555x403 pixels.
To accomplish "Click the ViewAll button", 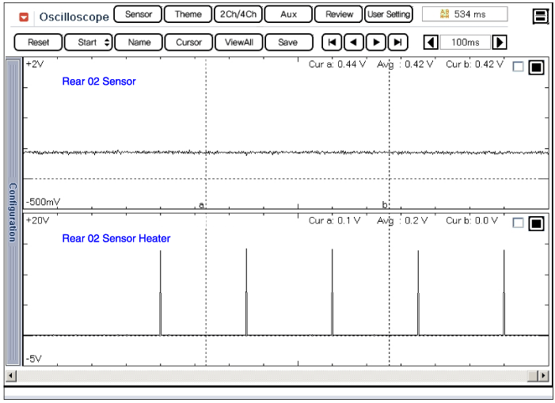I will [238, 42].
